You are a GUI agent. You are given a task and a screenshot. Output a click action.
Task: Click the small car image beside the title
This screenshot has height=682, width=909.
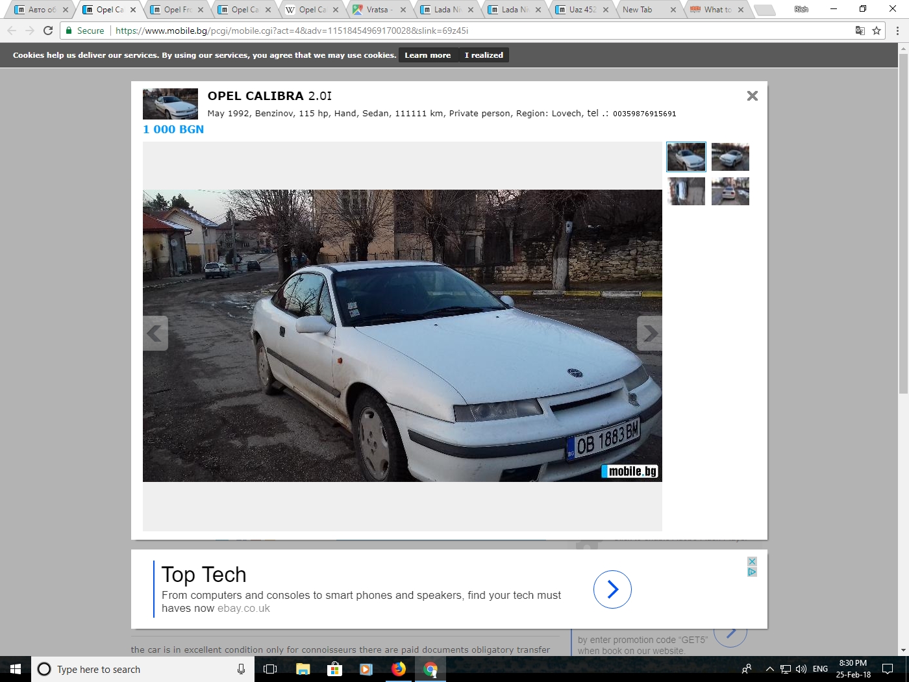coord(170,104)
